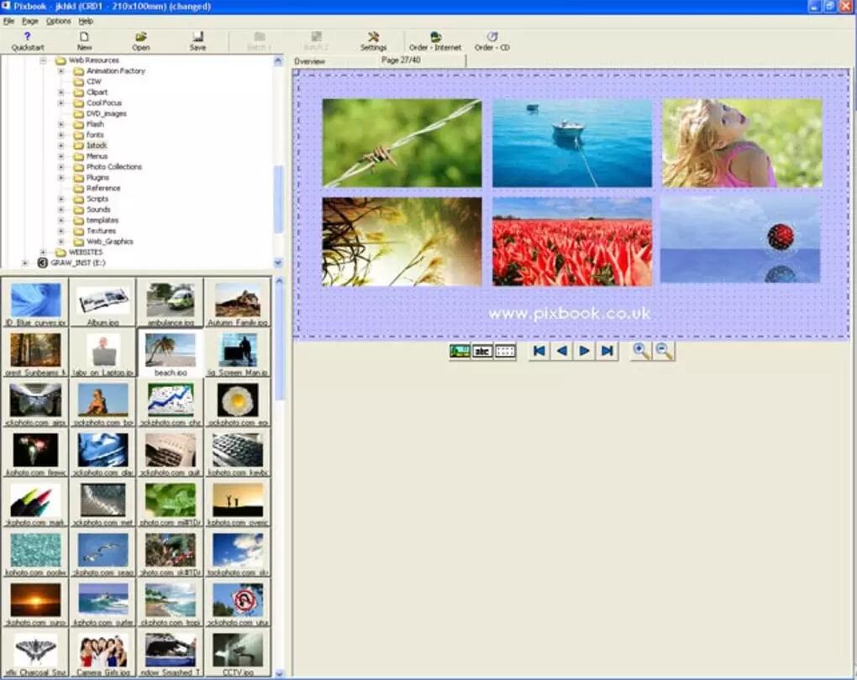Image resolution: width=857 pixels, height=680 pixels.
Task: Select the Textures folder in tree
Action: coord(101,231)
